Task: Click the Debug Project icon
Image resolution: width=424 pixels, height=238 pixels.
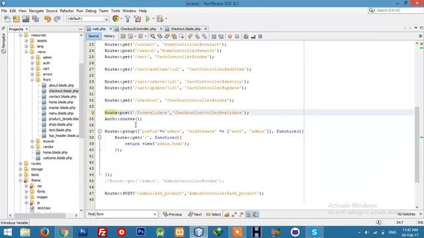Action: [160, 19]
